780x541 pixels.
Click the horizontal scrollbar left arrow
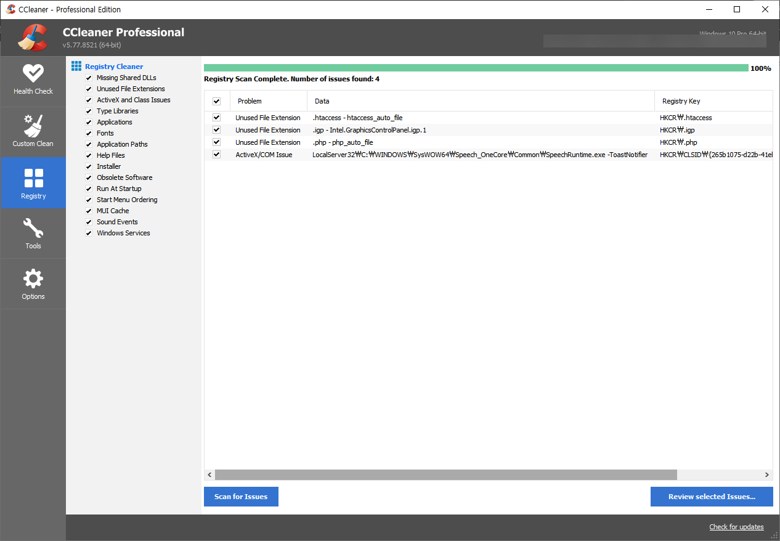click(209, 475)
